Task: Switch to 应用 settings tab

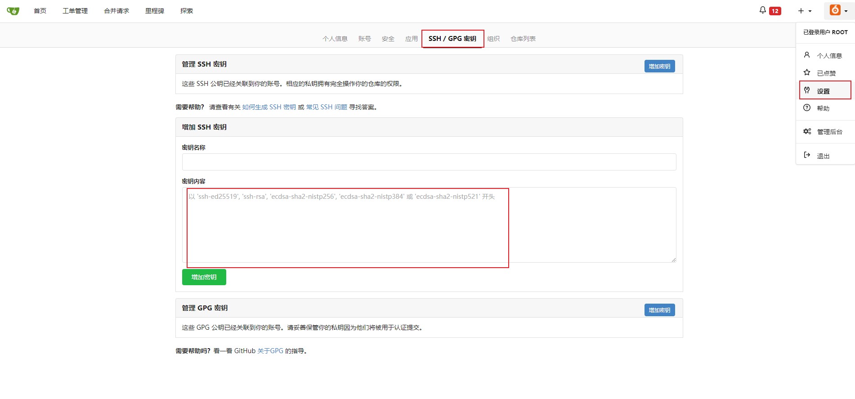Action: [412, 39]
